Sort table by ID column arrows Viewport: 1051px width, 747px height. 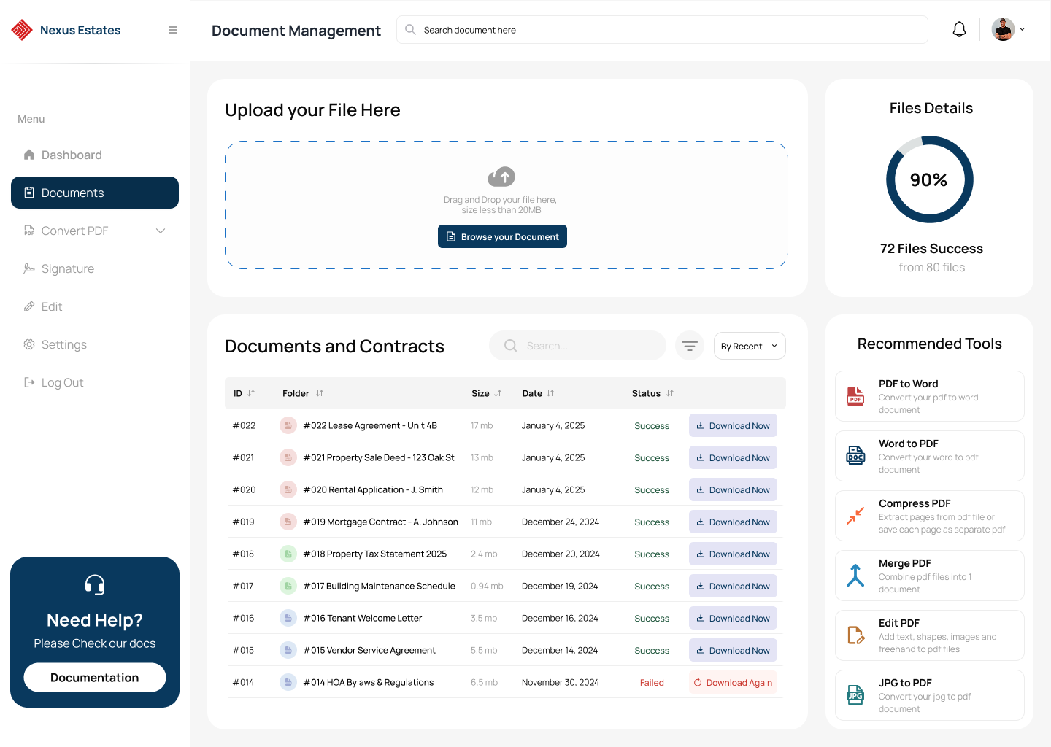pos(251,393)
